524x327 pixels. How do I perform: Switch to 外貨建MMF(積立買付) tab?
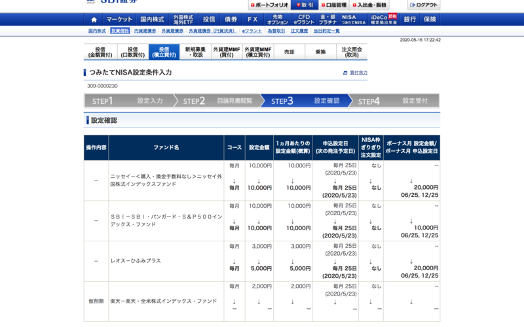click(x=258, y=52)
